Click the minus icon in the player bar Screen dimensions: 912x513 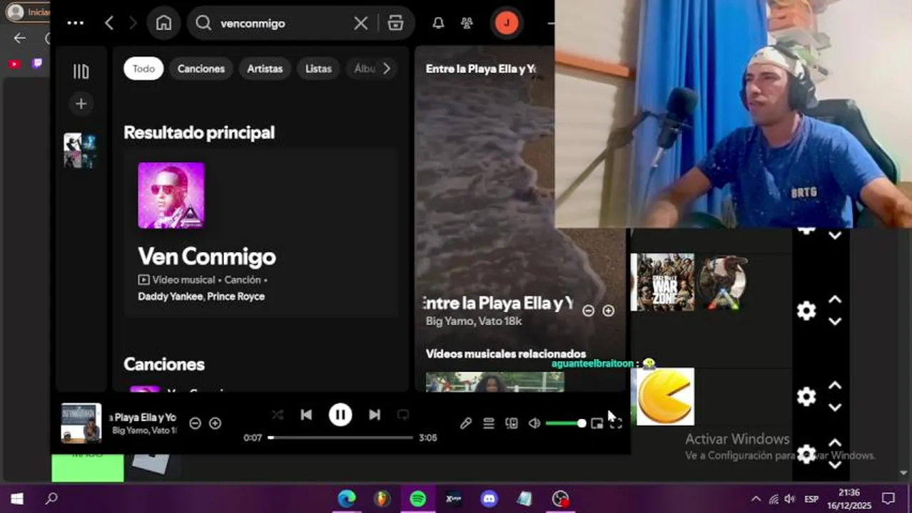pyautogui.click(x=195, y=423)
